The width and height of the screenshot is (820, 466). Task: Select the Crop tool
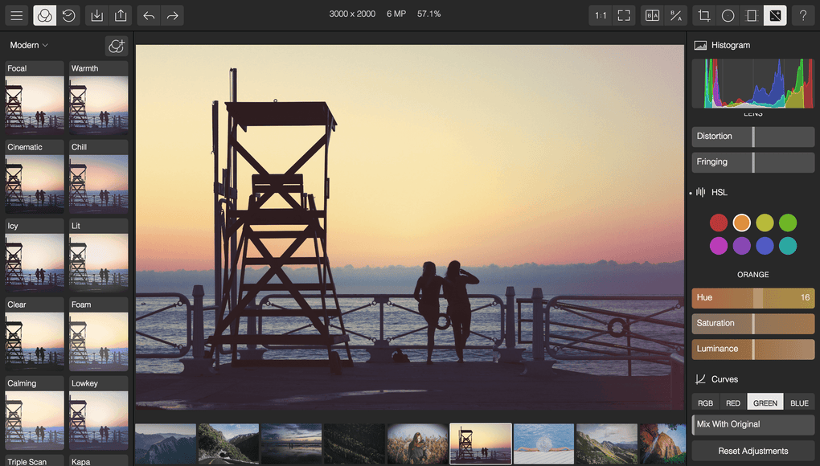point(704,15)
